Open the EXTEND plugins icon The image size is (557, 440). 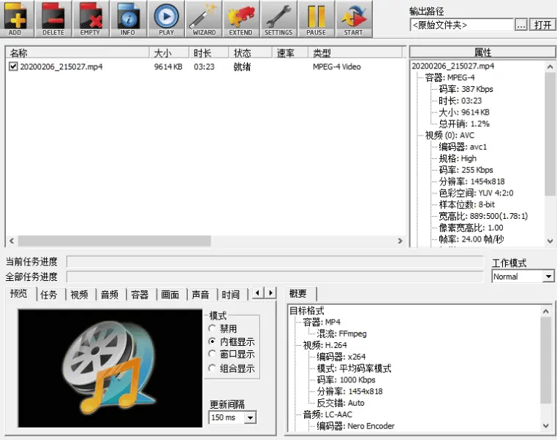pyautogui.click(x=241, y=18)
